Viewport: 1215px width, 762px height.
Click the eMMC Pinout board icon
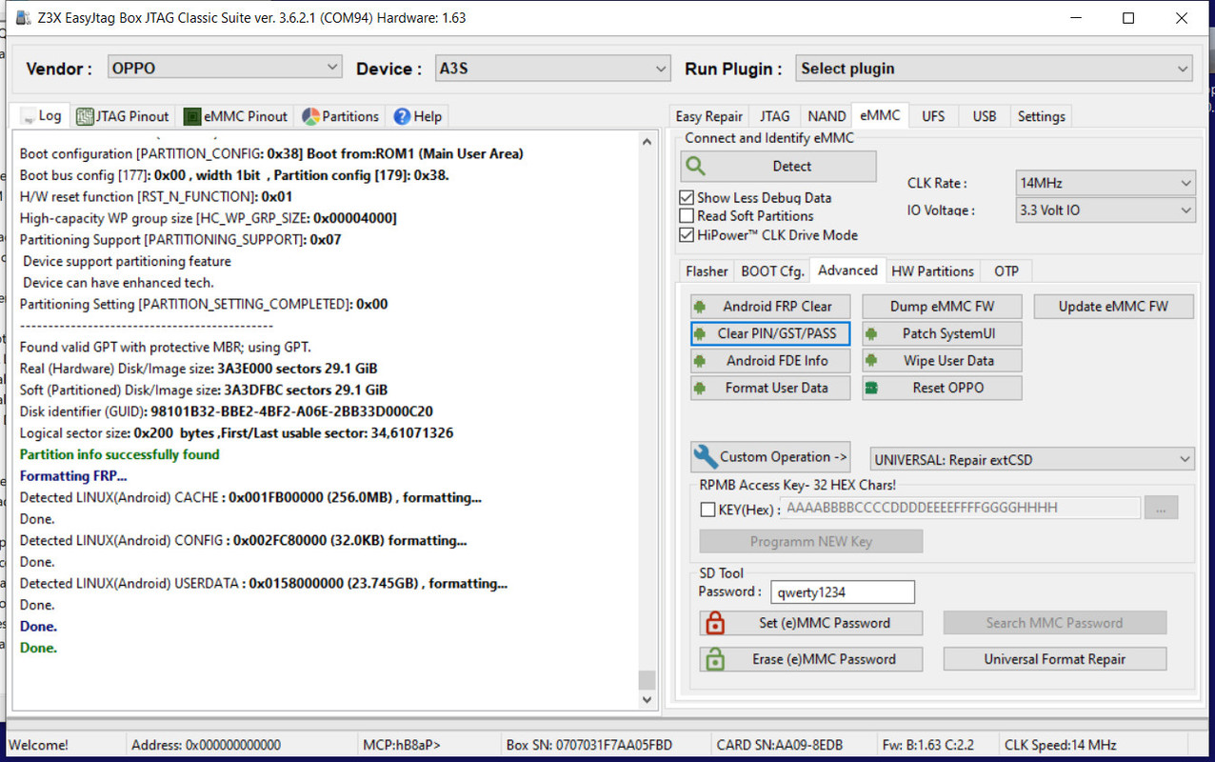[192, 116]
